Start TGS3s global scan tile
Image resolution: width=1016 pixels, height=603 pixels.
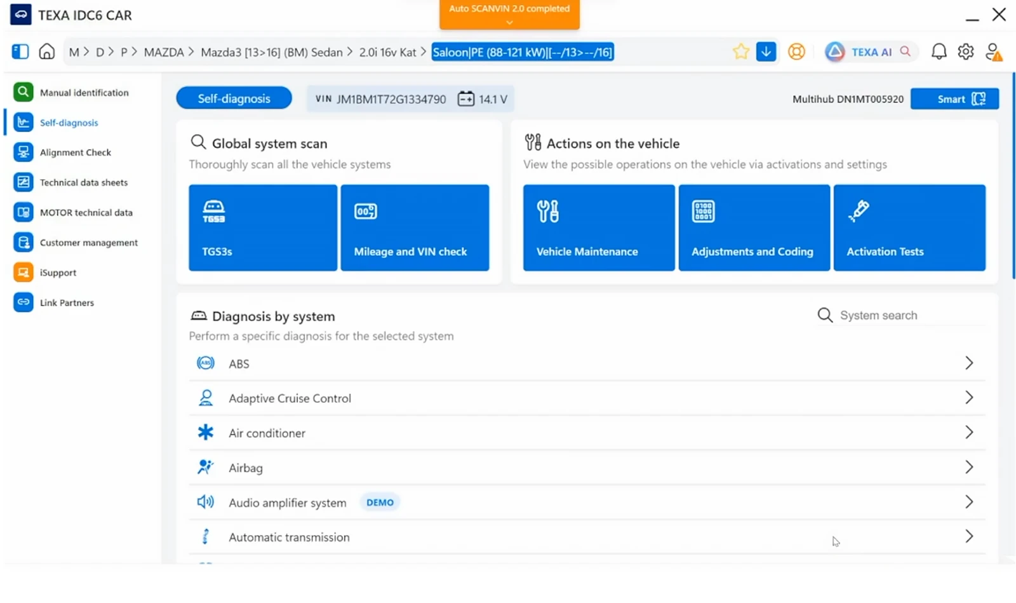263,227
